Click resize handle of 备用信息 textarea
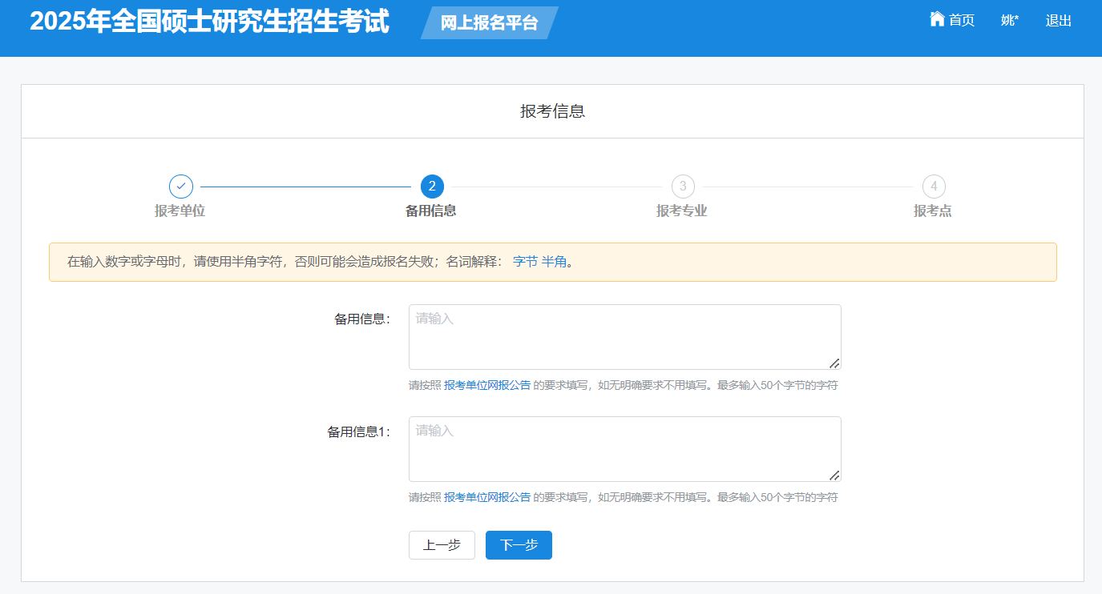This screenshot has width=1102, height=594. click(x=834, y=363)
